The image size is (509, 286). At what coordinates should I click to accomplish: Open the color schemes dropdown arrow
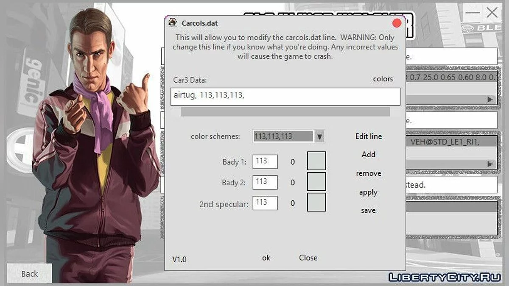(x=320, y=136)
